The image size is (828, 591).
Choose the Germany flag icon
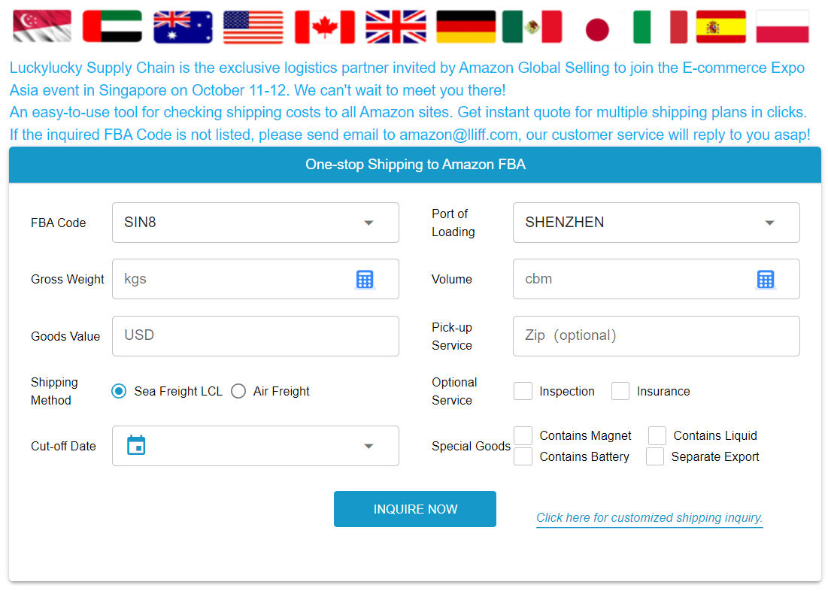pyautogui.click(x=466, y=26)
